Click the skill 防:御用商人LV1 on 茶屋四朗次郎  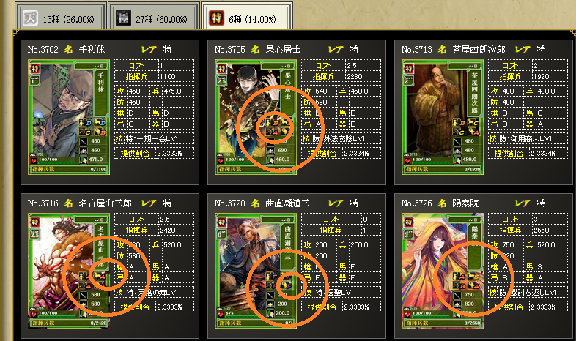pos(528,138)
